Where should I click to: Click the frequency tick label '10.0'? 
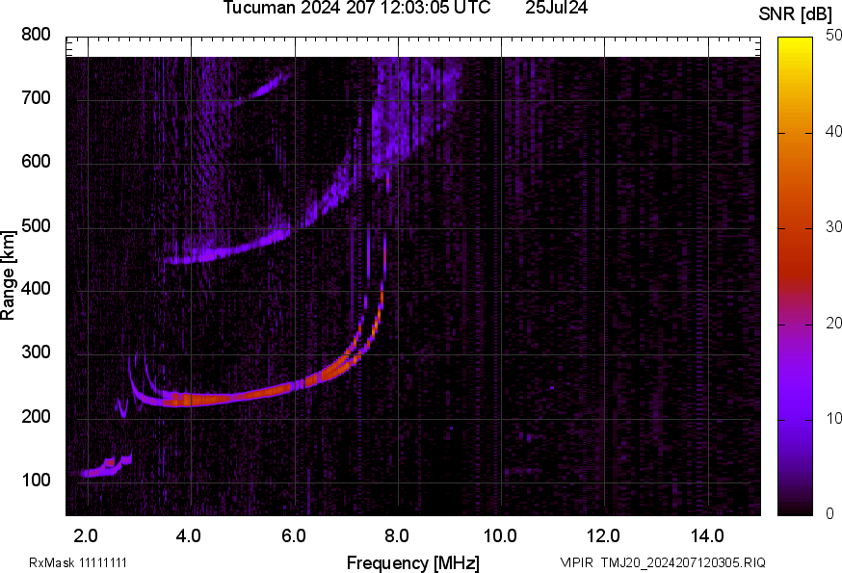point(500,535)
